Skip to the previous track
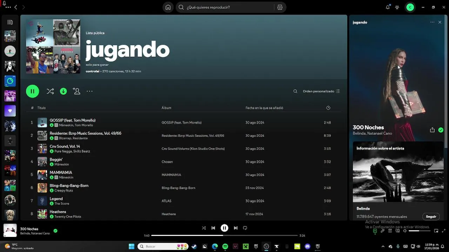 click(213, 228)
